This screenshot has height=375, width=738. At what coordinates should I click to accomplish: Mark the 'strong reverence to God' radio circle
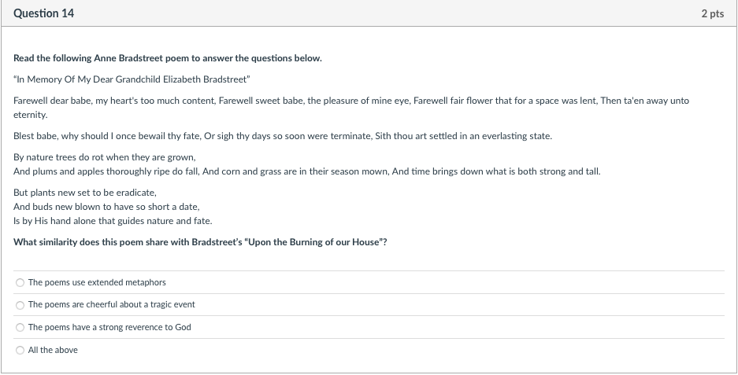point(20,328)
